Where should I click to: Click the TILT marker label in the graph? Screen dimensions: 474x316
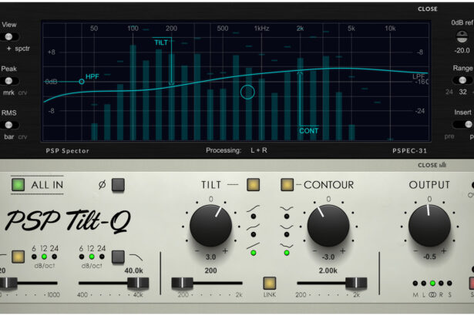coord(161,42)
